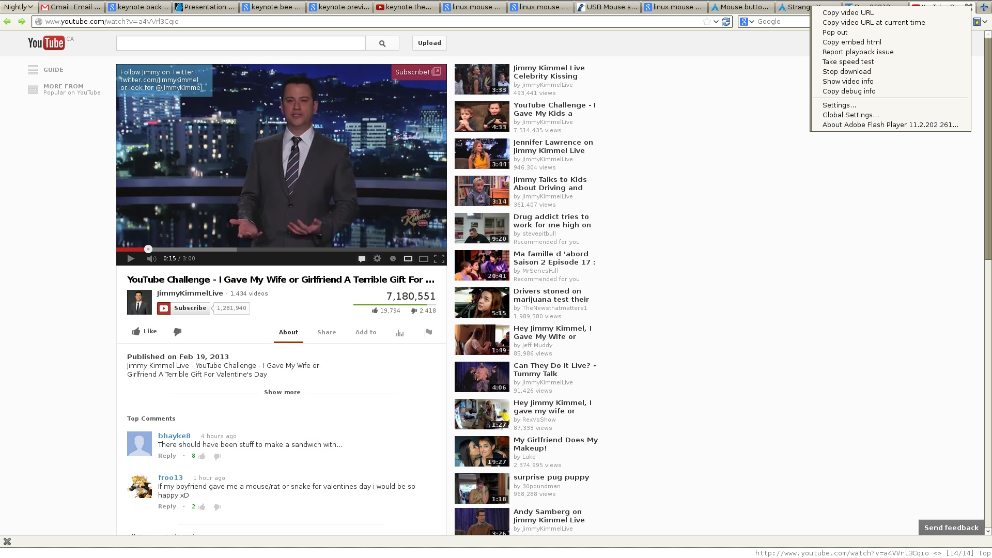Subscribe to JimmyKimmelLive channel
The height and width of the screenshot is (558, 992).
pos(184,308)
